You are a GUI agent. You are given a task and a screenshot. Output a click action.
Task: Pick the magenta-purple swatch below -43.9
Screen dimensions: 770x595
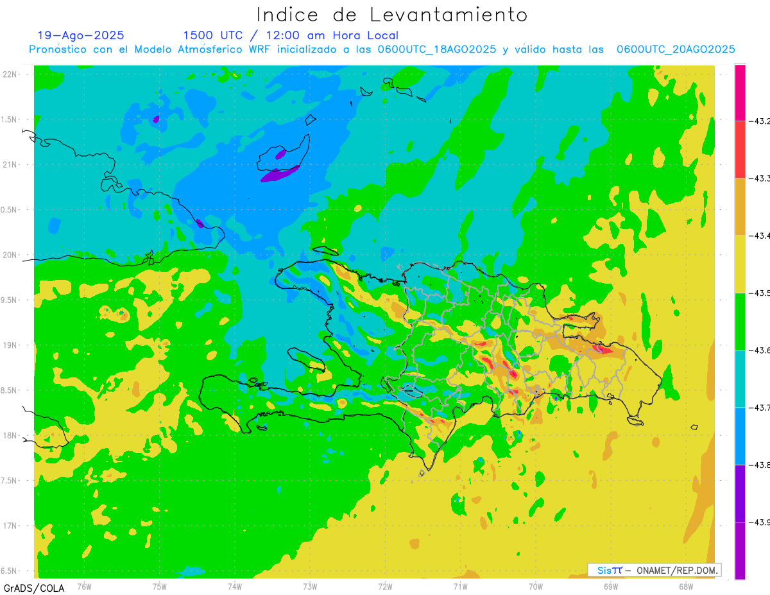coord(740,550)
